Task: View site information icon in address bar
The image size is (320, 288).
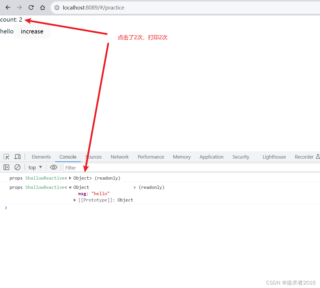Action: click(57, 8)
